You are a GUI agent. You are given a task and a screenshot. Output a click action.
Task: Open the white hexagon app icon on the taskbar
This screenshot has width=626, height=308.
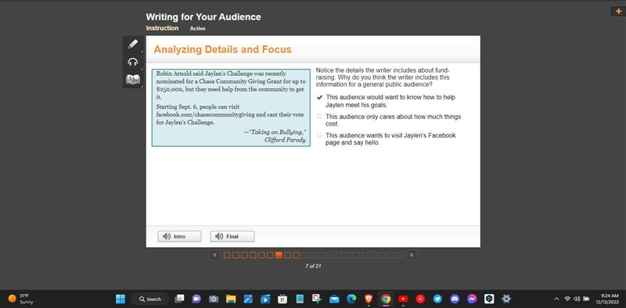(x=489, y=299)
